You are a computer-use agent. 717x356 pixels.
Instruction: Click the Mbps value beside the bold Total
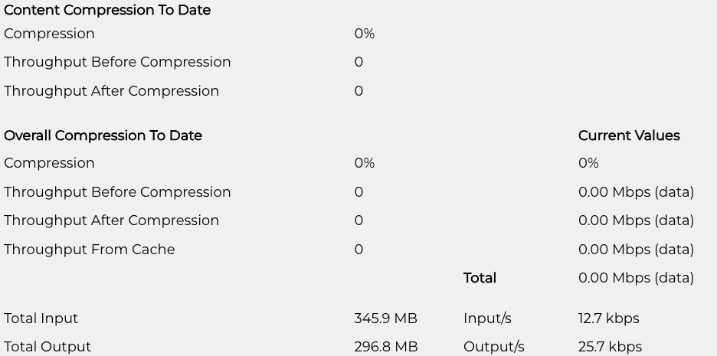pyautogui.click(x=636, y=278)
